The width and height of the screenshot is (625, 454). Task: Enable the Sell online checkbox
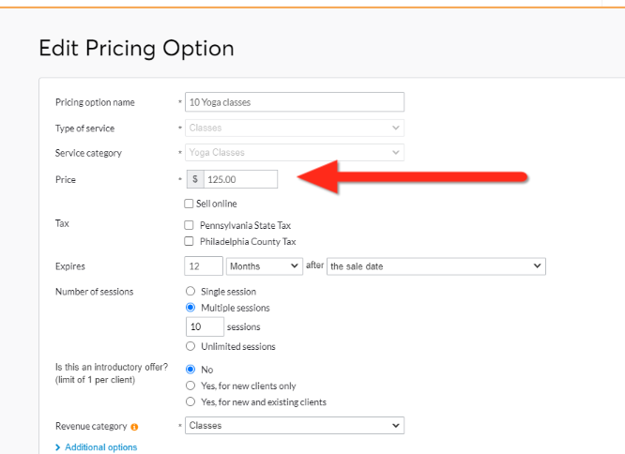click(x=190, y=204)
